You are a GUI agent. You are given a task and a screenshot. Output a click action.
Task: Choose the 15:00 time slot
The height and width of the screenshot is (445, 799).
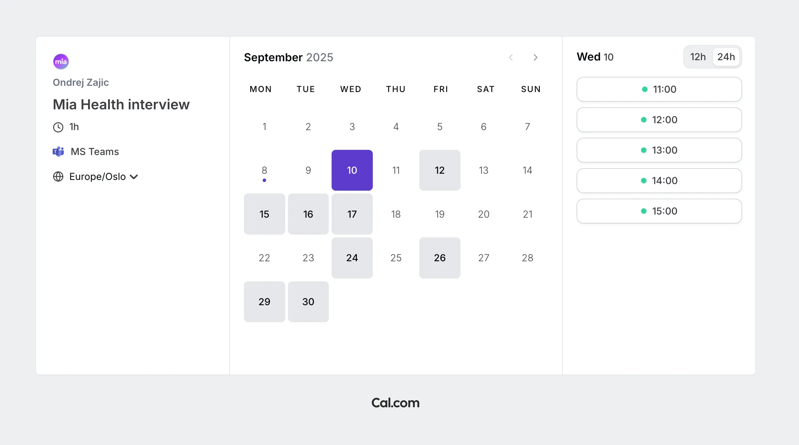click(x=659, y=211)
